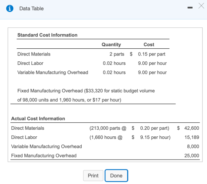Select '0.15 per part' cost cell
Image resolution: width=207 pixels, height=184 pixels.
(x=152, y=54)
